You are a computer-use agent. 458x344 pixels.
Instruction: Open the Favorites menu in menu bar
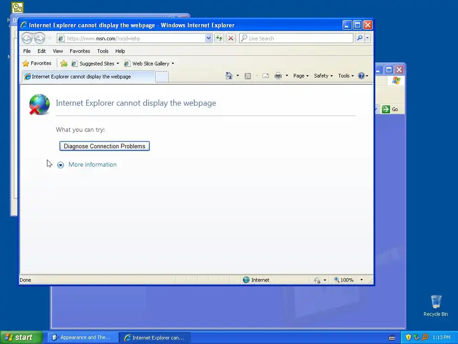coord(80,51)
